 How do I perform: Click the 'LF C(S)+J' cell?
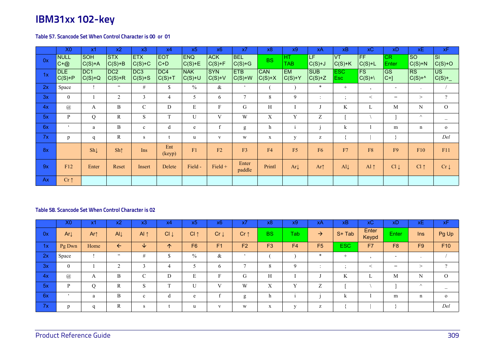[320, 61]
